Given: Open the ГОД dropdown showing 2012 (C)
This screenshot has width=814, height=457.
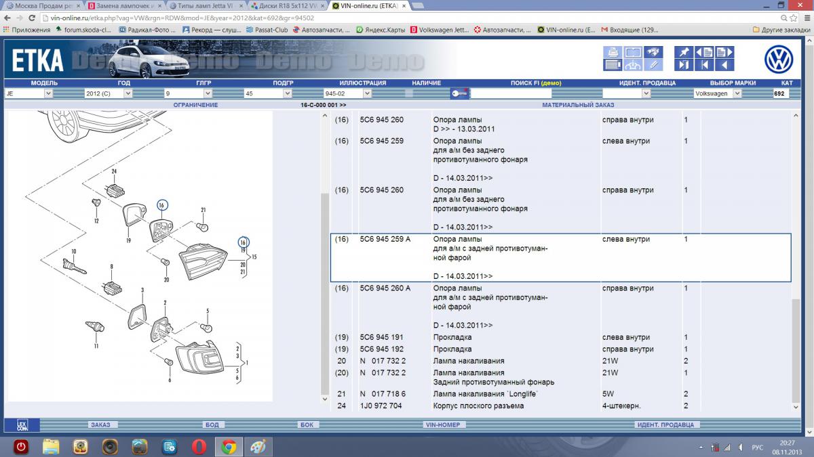Looking at the screenshot, I should click(x=109, y=93).
